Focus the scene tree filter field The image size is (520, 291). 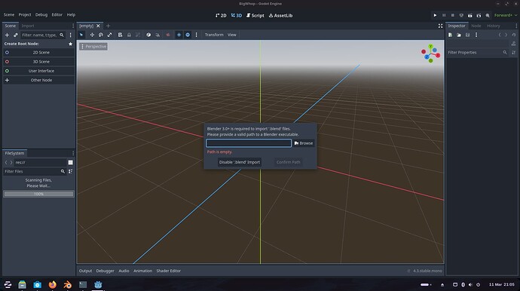click(43, 35)
